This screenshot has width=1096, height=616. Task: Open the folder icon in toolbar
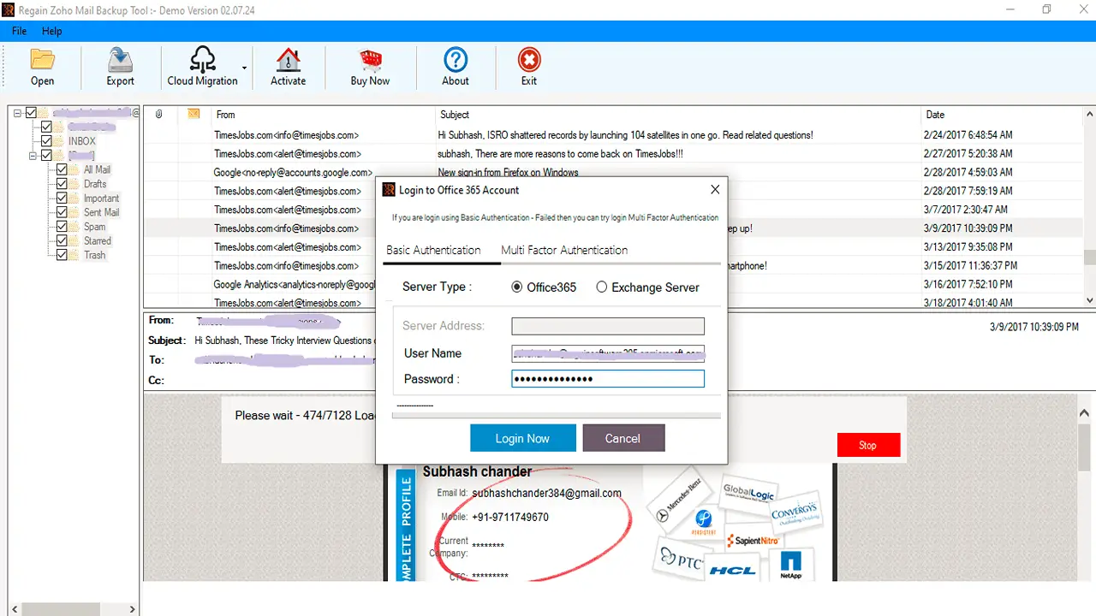[x=42, y=59]
